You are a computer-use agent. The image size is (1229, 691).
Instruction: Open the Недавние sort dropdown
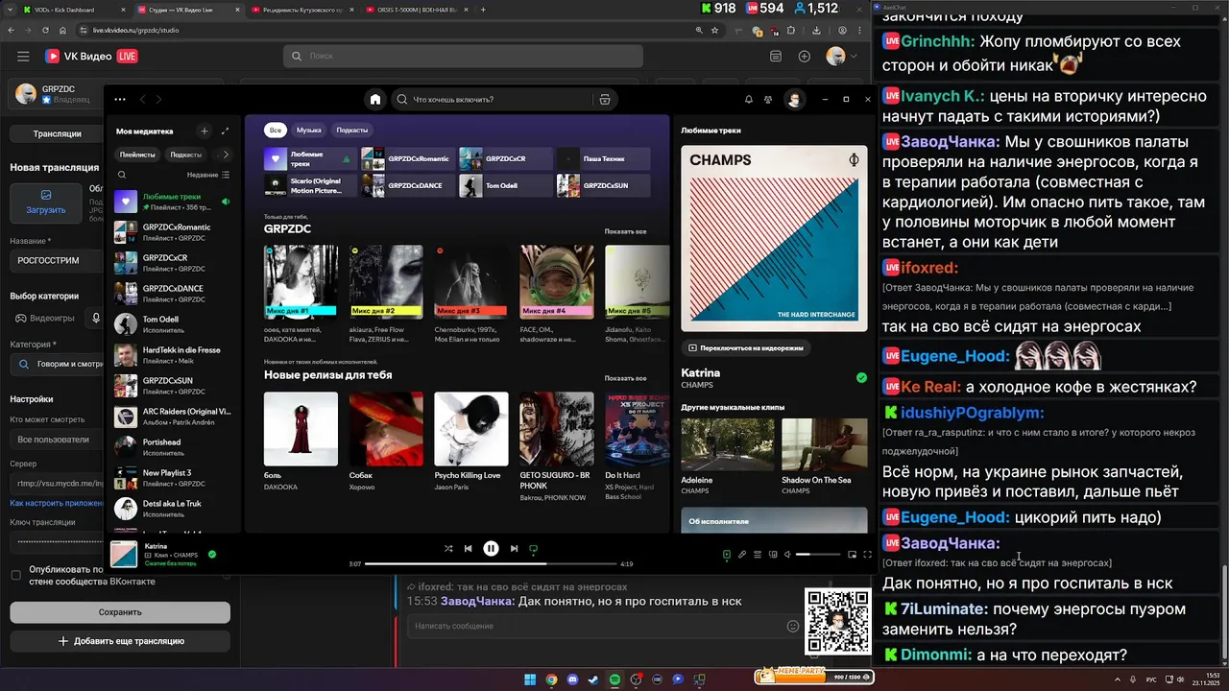208,175
